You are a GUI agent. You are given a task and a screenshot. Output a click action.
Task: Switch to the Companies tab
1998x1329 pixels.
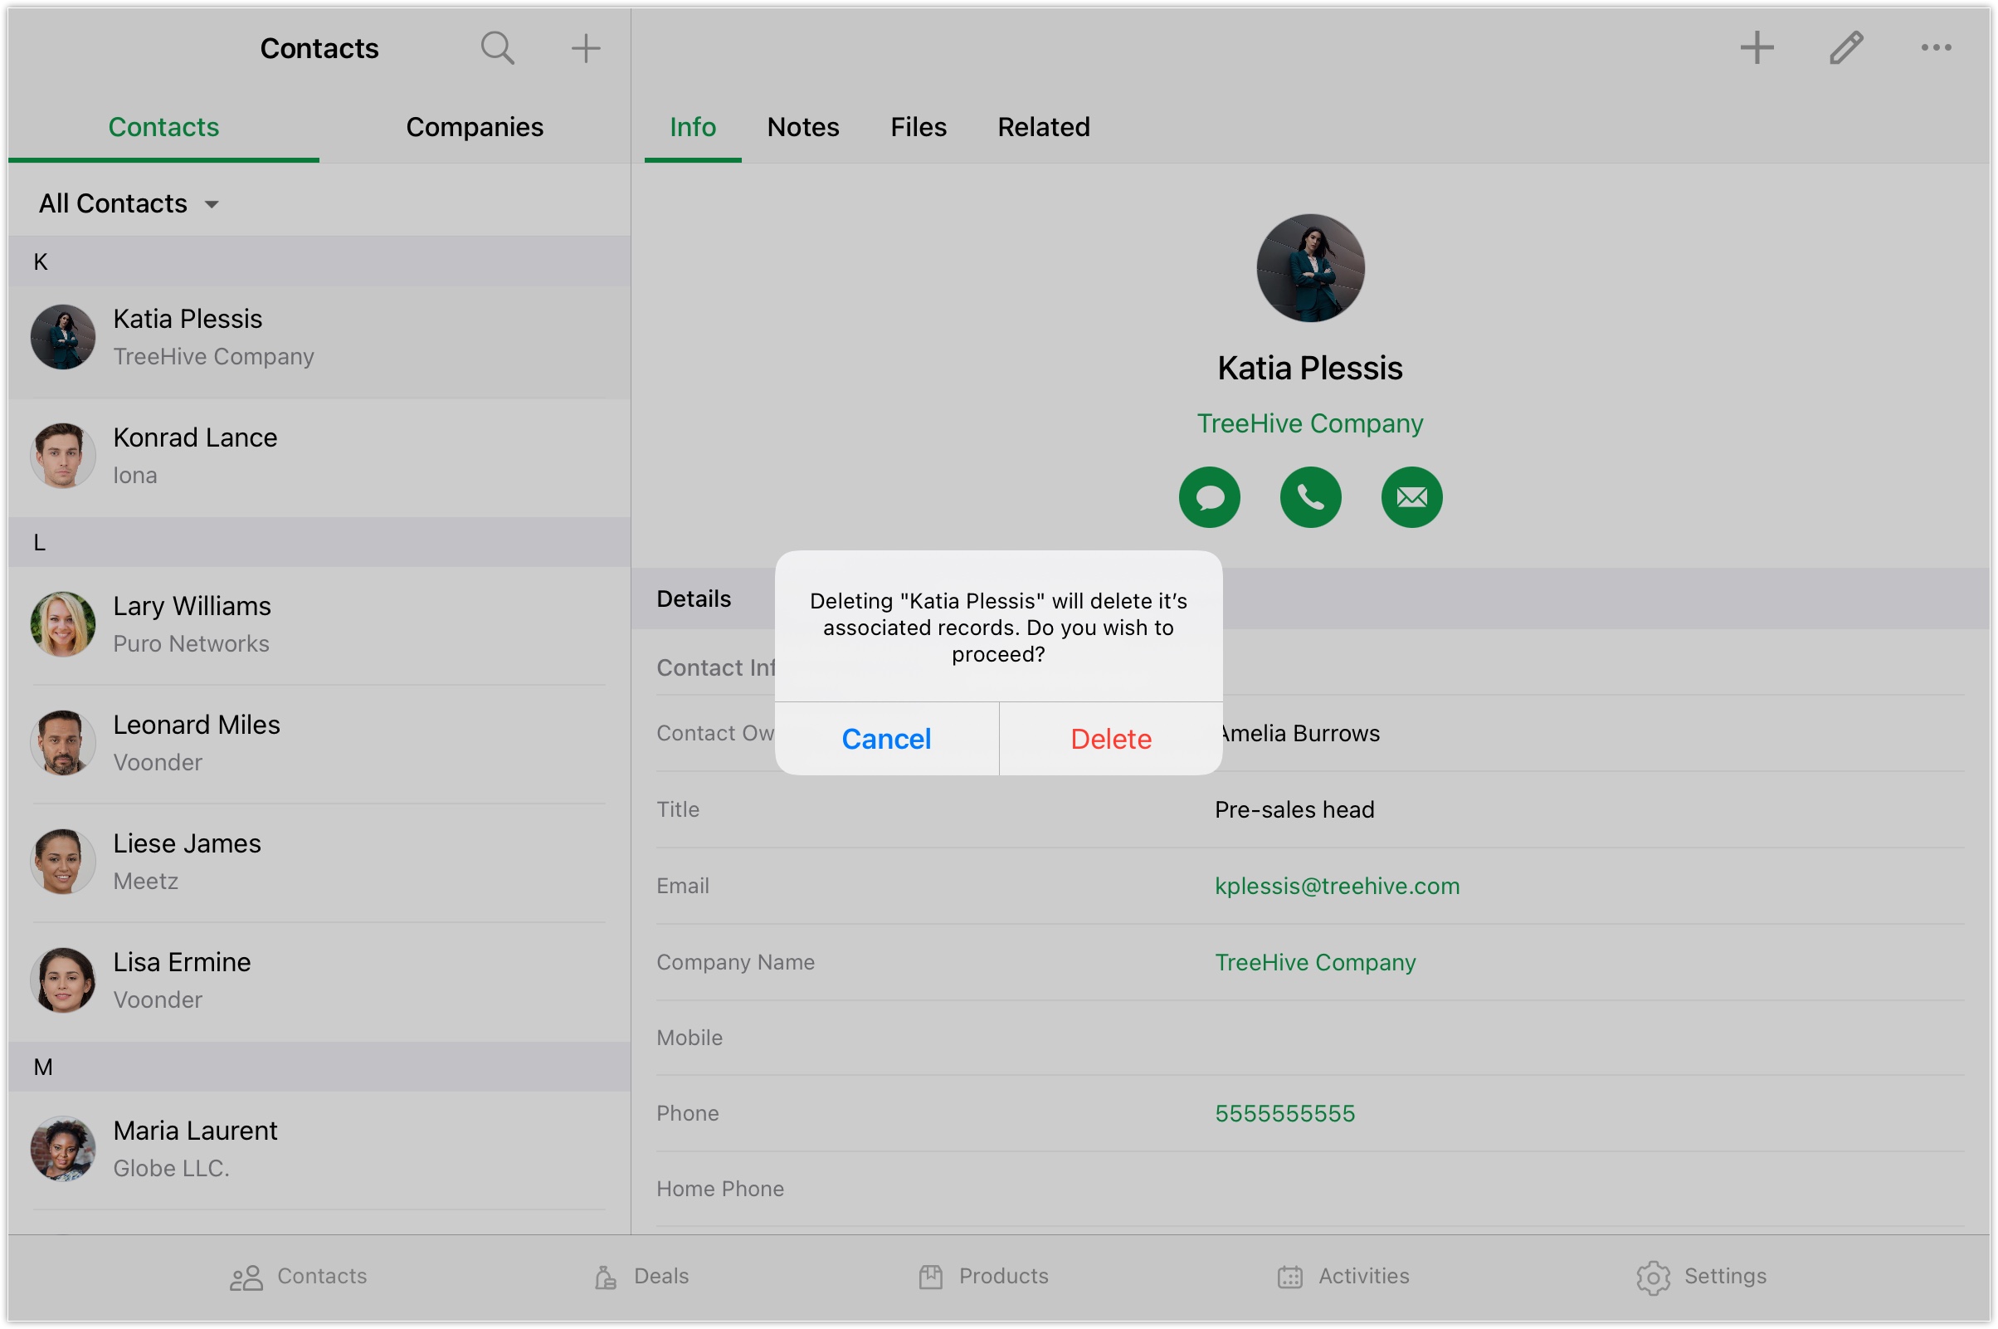tap(475, 127)
